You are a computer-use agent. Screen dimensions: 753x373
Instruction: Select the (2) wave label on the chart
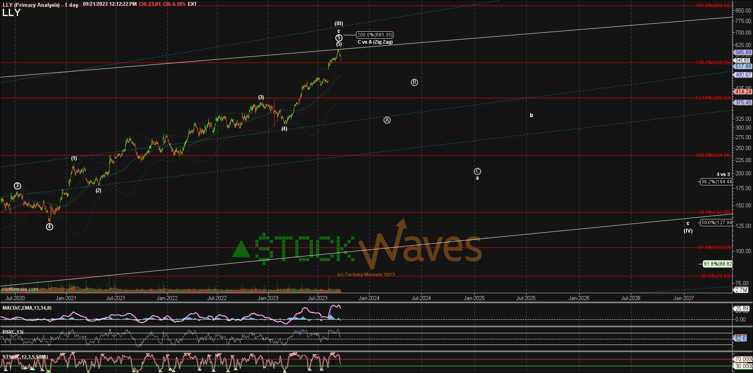coord(98,191)
